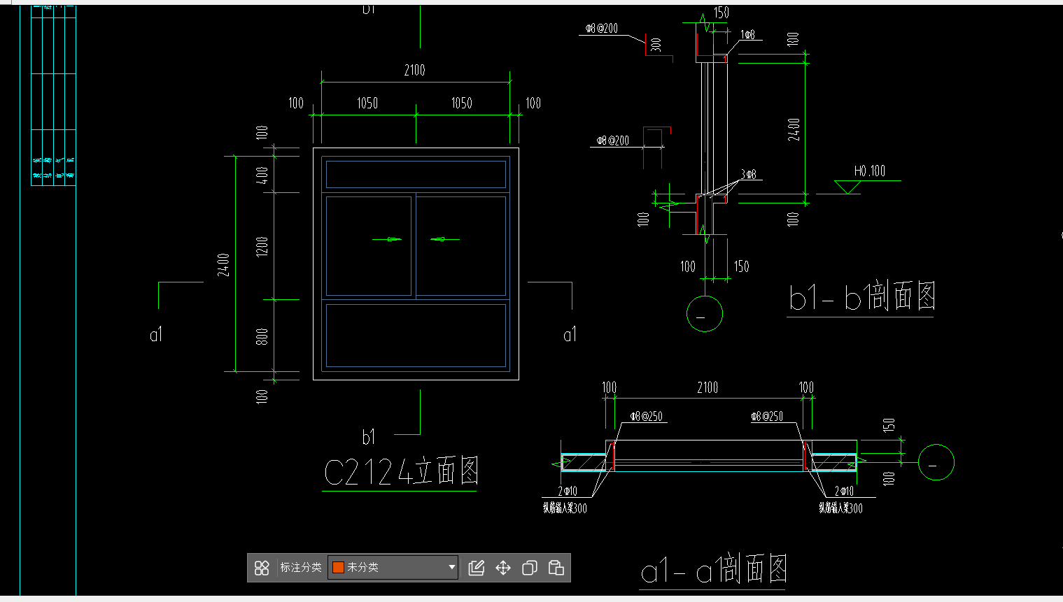Click the right a1 section cut marker
The width and height of the screenshot is (1063, 602).
(x=570, y=335)
